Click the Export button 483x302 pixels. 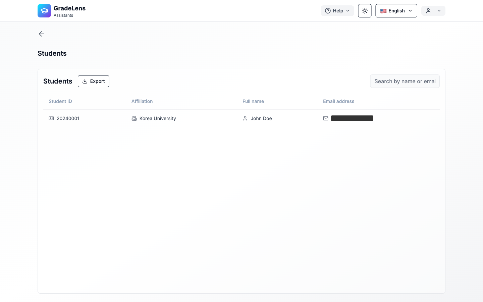coord(93,81)
